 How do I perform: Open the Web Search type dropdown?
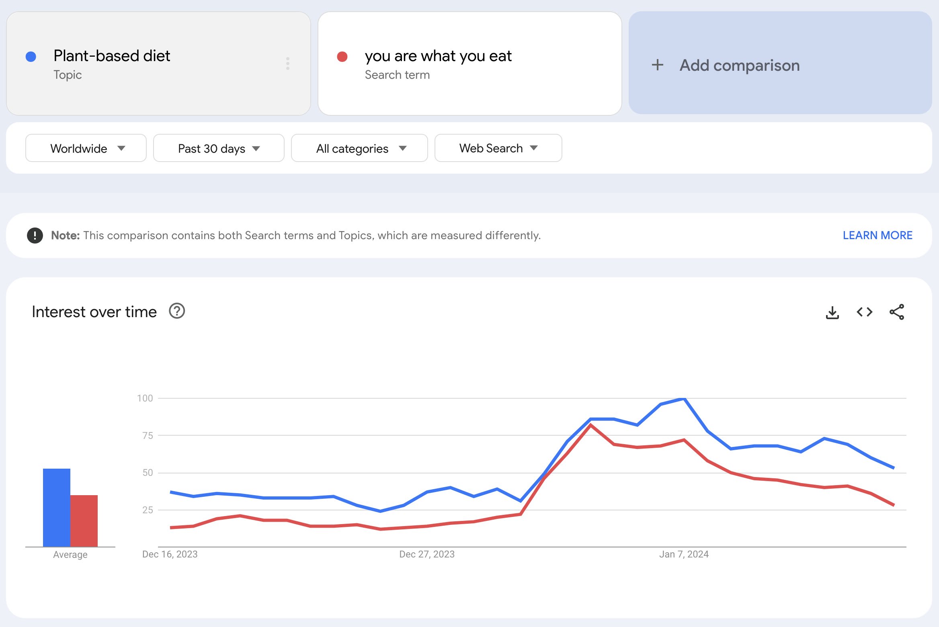coord(498,148)
